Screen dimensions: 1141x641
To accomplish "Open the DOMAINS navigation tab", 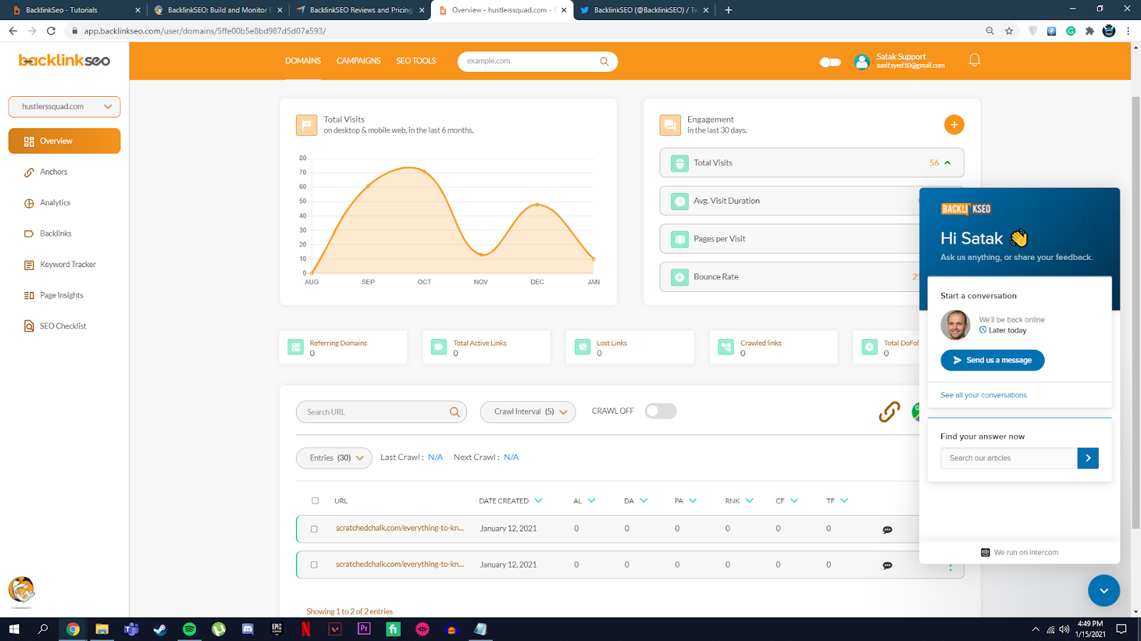I will coord(303,61).
